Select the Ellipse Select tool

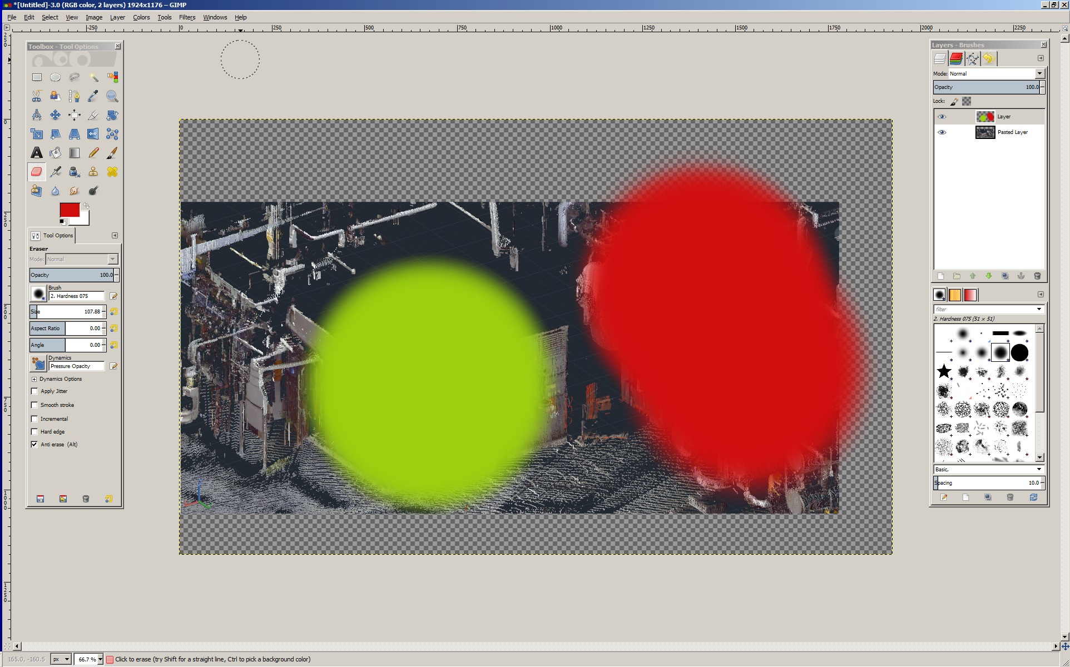tap(55, 77)
